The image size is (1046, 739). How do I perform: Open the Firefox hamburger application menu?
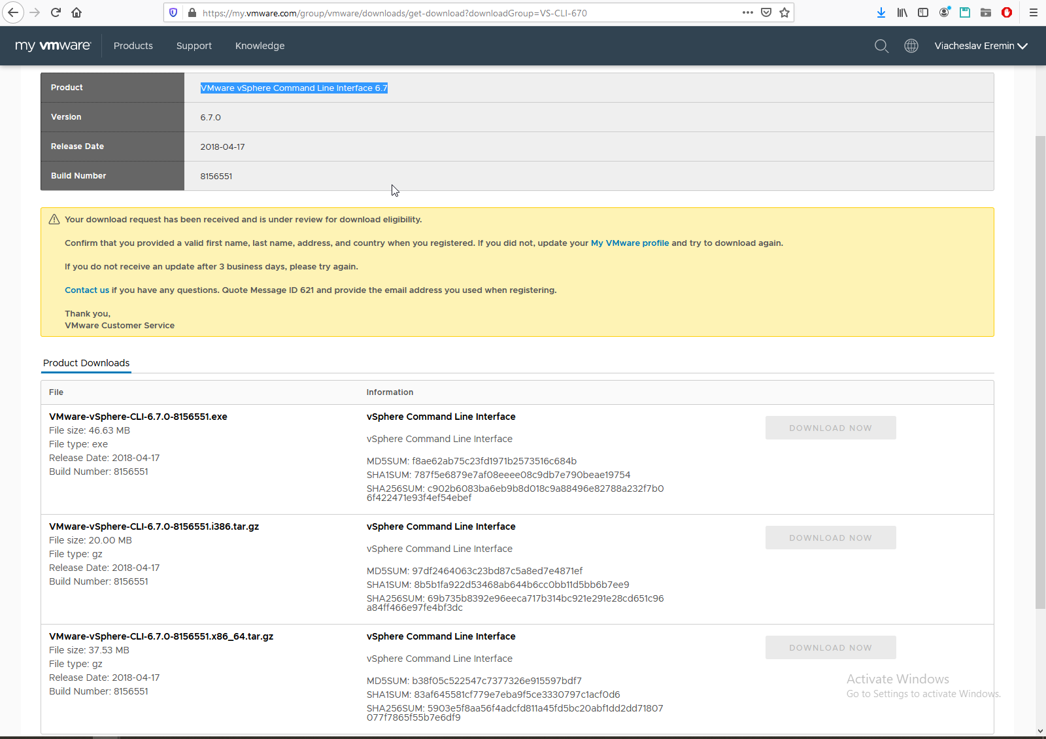[x=1034, y=12]
